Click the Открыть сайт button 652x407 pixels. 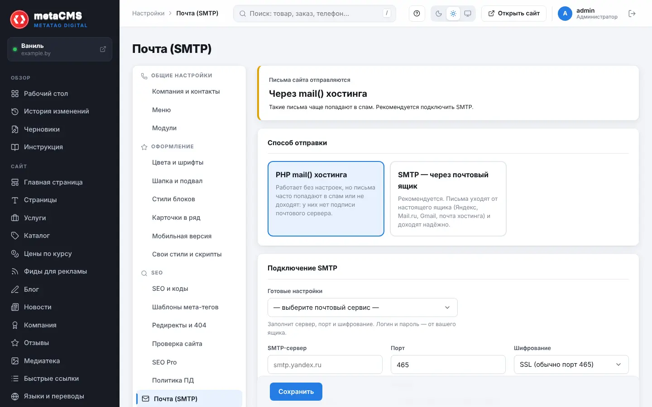tap(514, 14)
